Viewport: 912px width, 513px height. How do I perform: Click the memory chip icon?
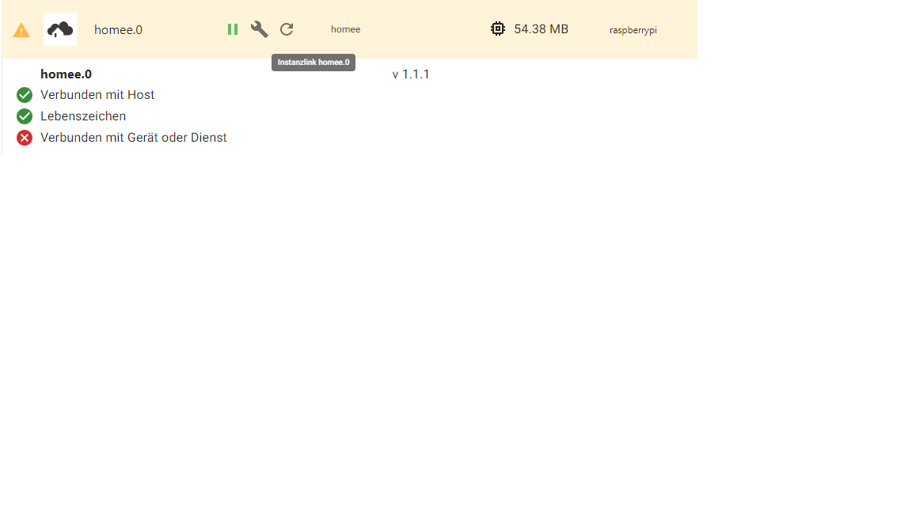pyautogui.click(x=498, y=28)
